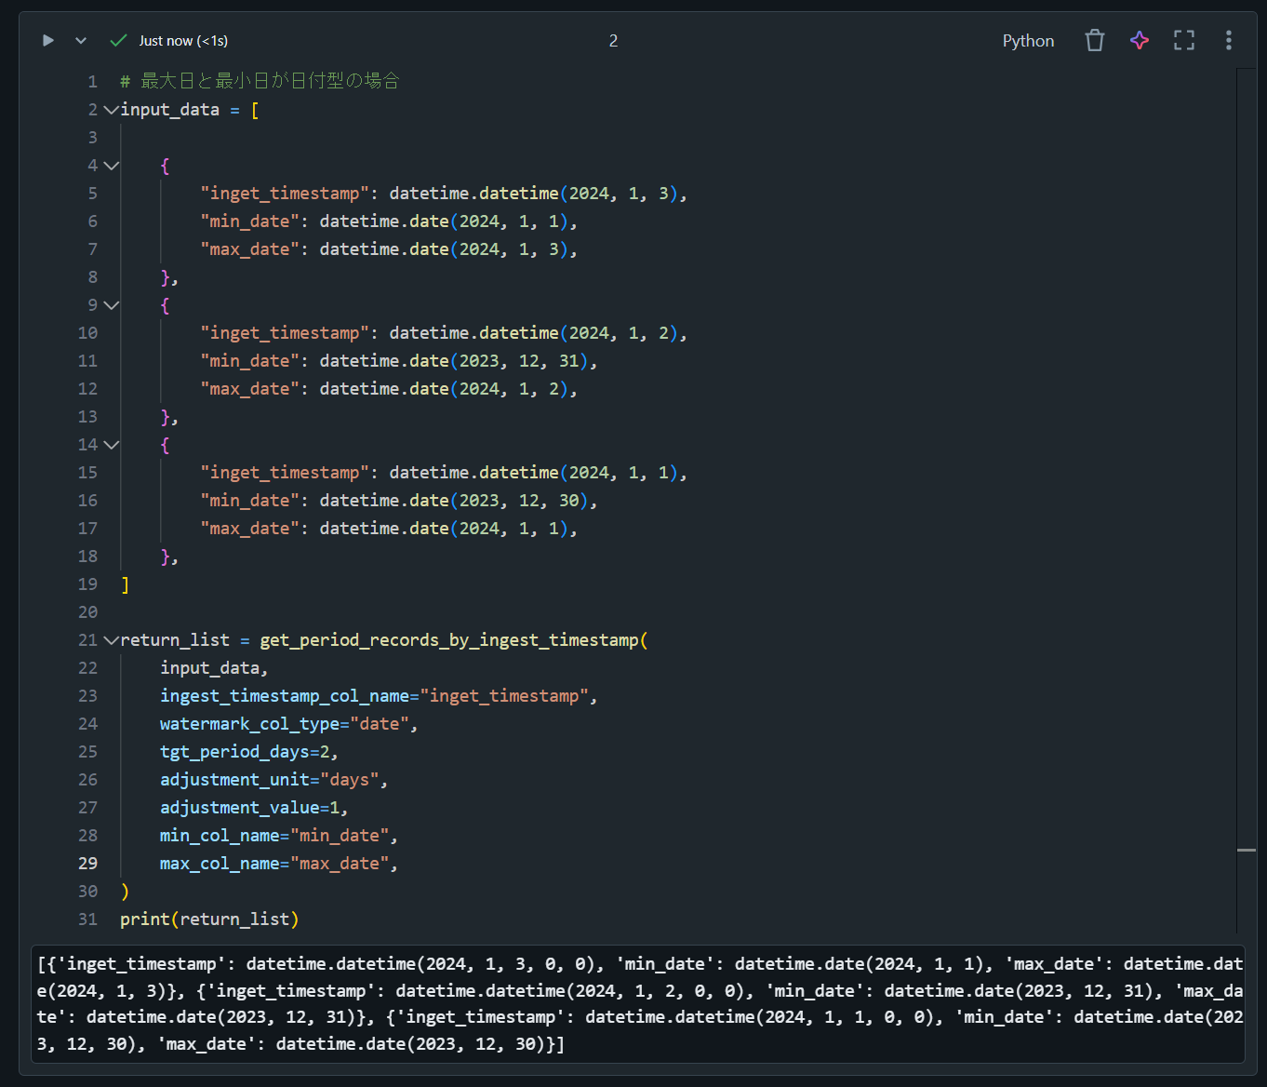This screenshot has height=1087, width=1267.
Task: Open run options dropdown arrow
Action: (81, 41)
